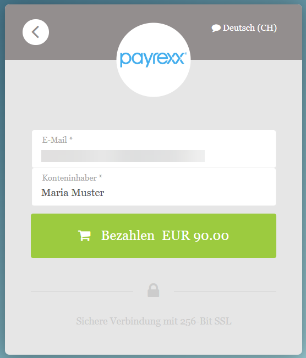The image size is (306, 358).
Task: Focus the E-Mail input field
Action: click(154, 149)
